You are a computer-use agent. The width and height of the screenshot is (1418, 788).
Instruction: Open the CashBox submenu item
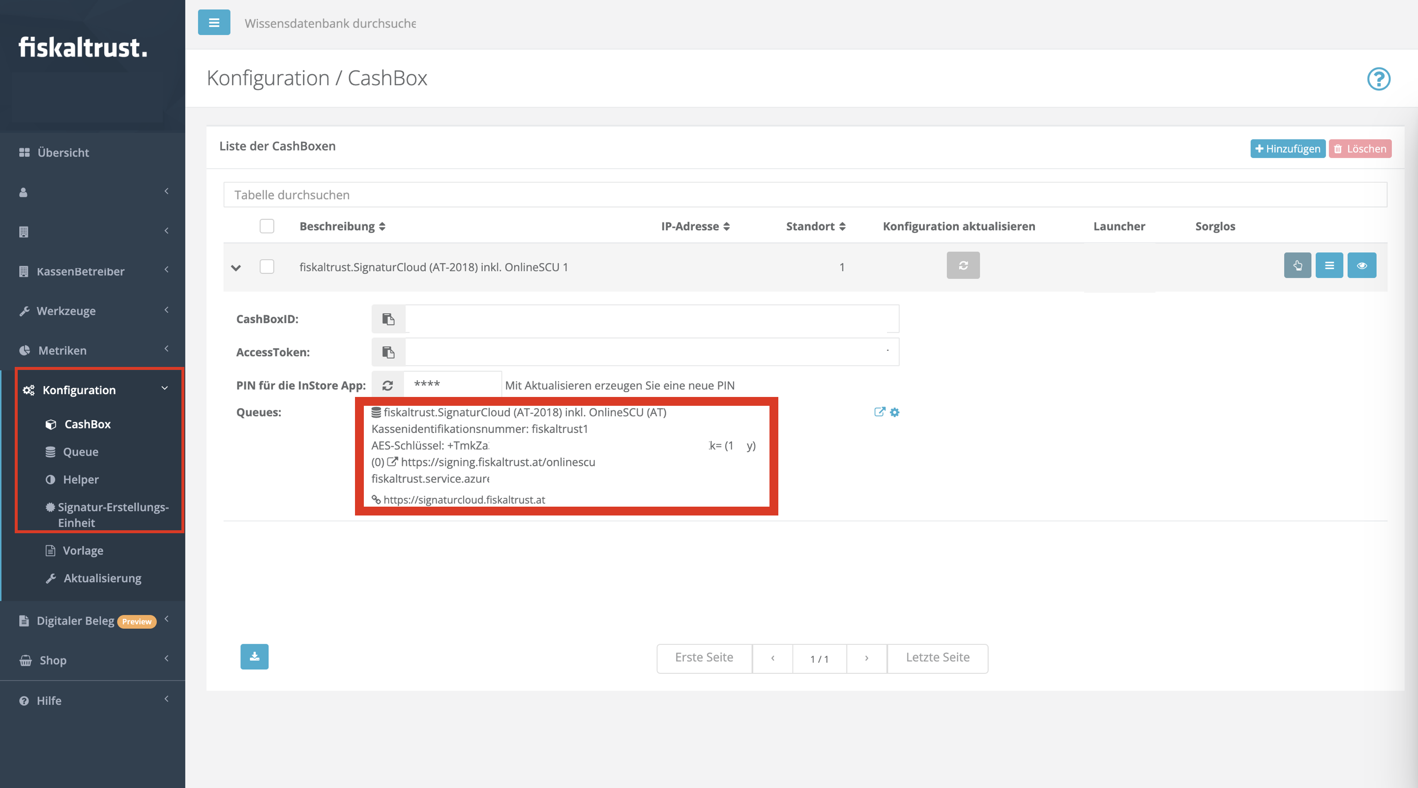click(x=88, y=424)
